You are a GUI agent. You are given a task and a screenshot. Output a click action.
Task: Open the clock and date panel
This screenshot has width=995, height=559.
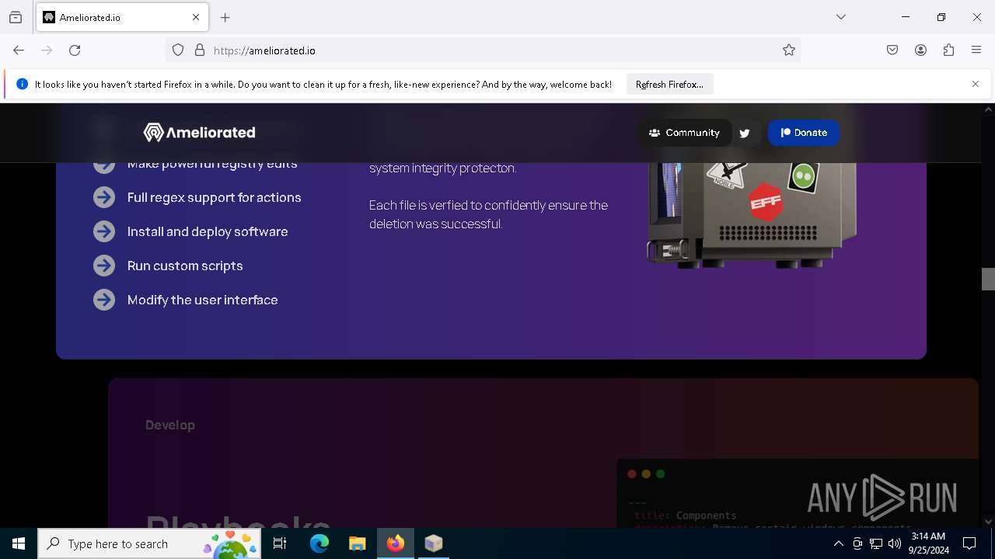(x=928, y=543)
